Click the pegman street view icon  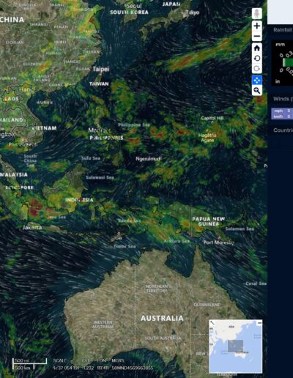point(257,13)
